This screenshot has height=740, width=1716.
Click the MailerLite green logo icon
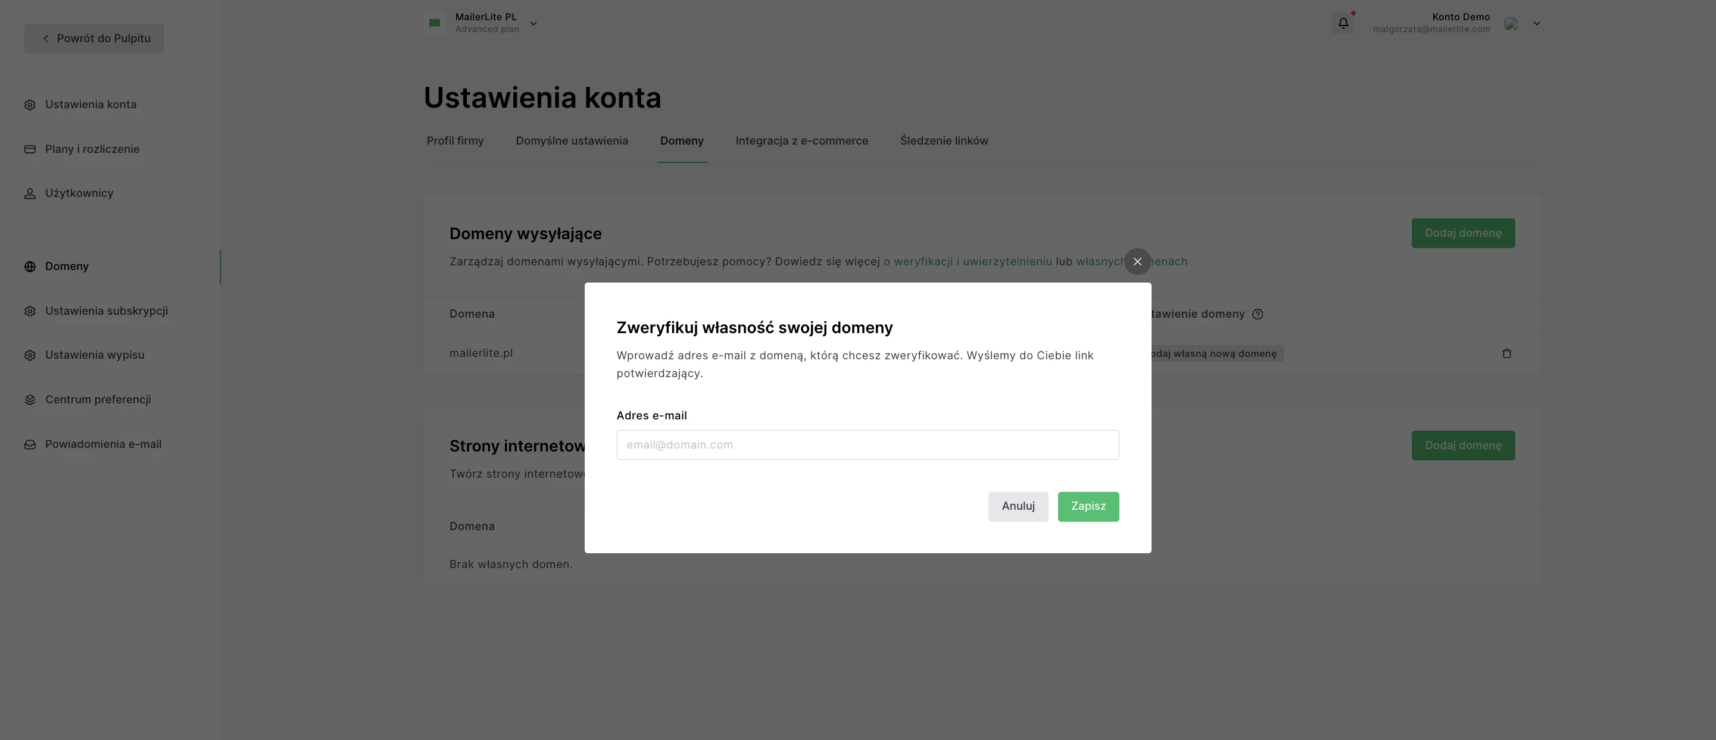434,23
